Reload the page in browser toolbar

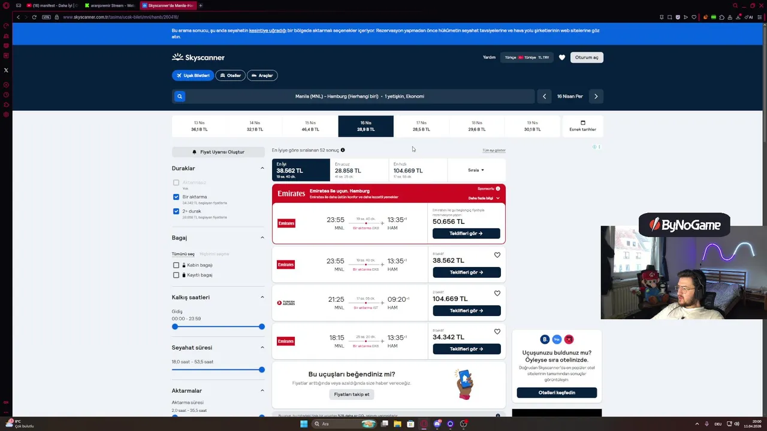(x=34, y=17)
